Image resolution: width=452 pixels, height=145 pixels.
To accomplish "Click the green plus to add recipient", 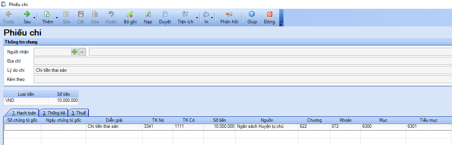I will [75, 52].
